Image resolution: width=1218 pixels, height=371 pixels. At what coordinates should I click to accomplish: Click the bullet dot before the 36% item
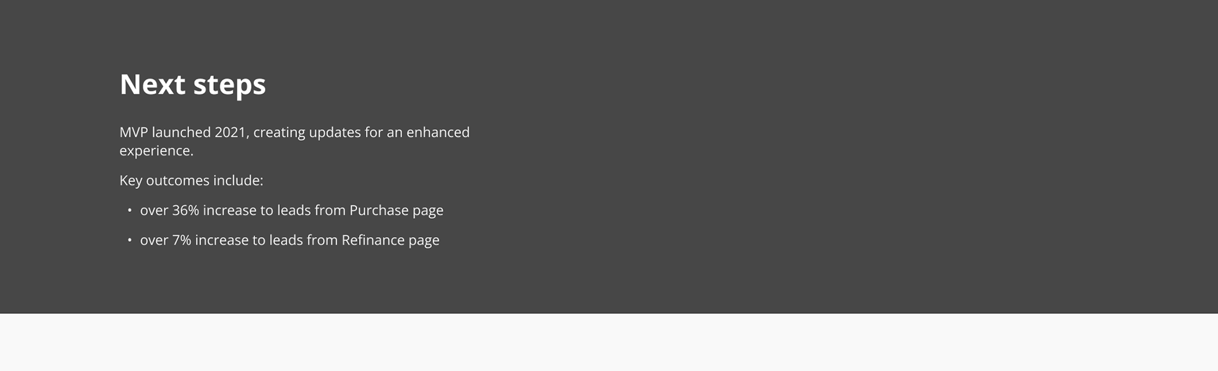tap(129, 211)
